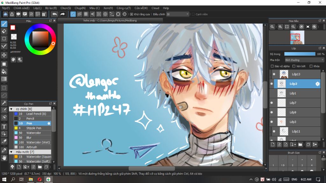The image size is (326, 183).
Task: Select the Brush tool in left toolbar
Action: tap(4, 24)
